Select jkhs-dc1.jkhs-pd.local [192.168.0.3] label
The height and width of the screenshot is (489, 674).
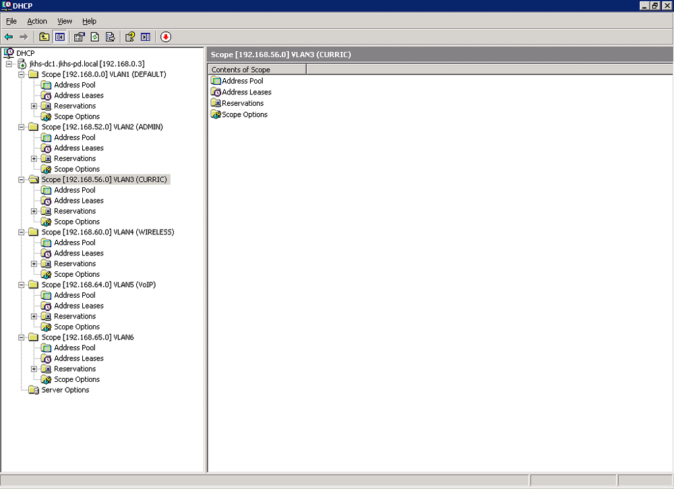pyautogui.click(x=87, y=64)
